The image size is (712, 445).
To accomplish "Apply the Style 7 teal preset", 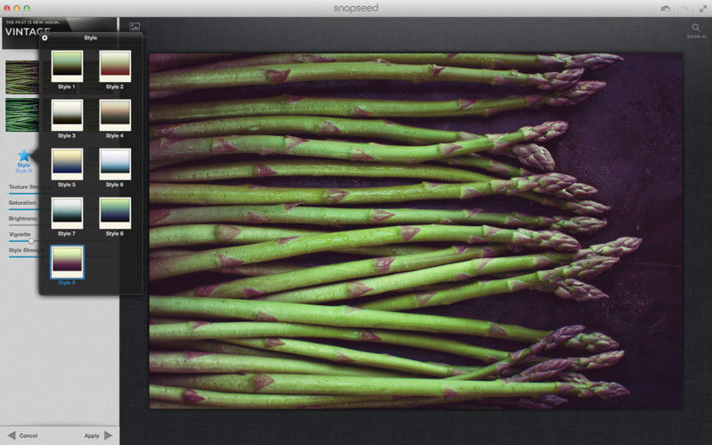I will (68, 213).
